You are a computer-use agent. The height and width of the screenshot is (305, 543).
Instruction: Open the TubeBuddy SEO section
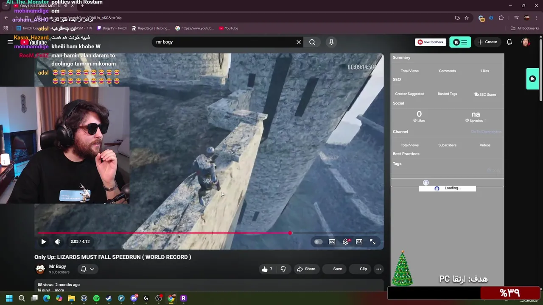397,79
